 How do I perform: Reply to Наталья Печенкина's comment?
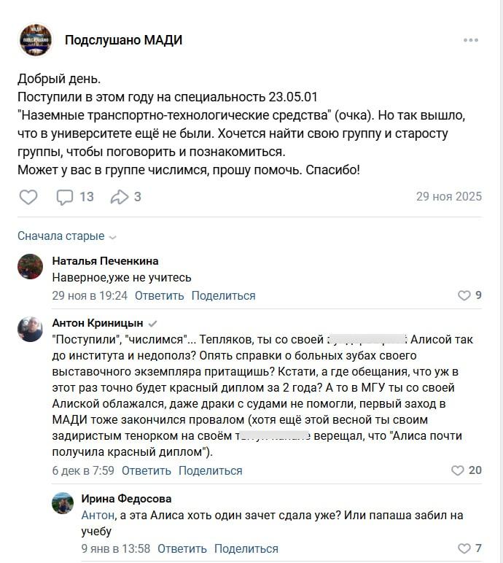(159, 296)
